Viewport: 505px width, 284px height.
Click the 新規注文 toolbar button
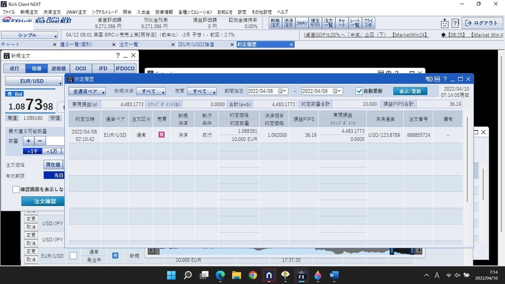click(275, 23)
